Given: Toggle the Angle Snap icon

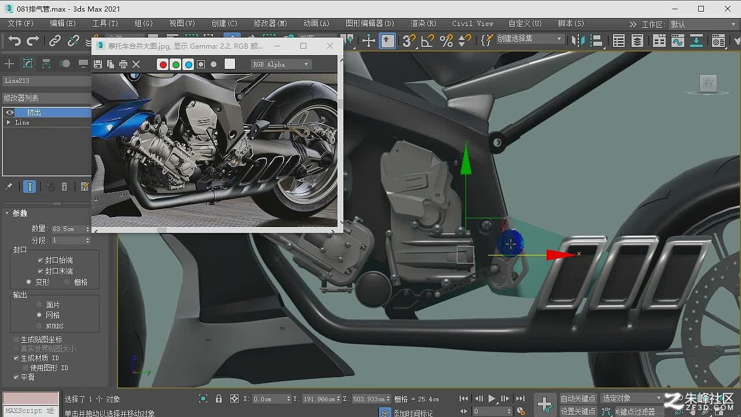Looking at the screenshot, I should [x=427, y=41].
